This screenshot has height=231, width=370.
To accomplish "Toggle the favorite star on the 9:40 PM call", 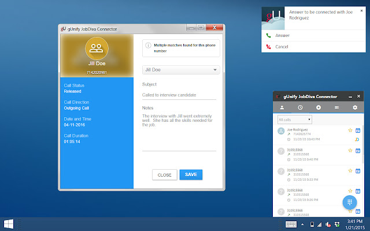I will tap(350, 150).
